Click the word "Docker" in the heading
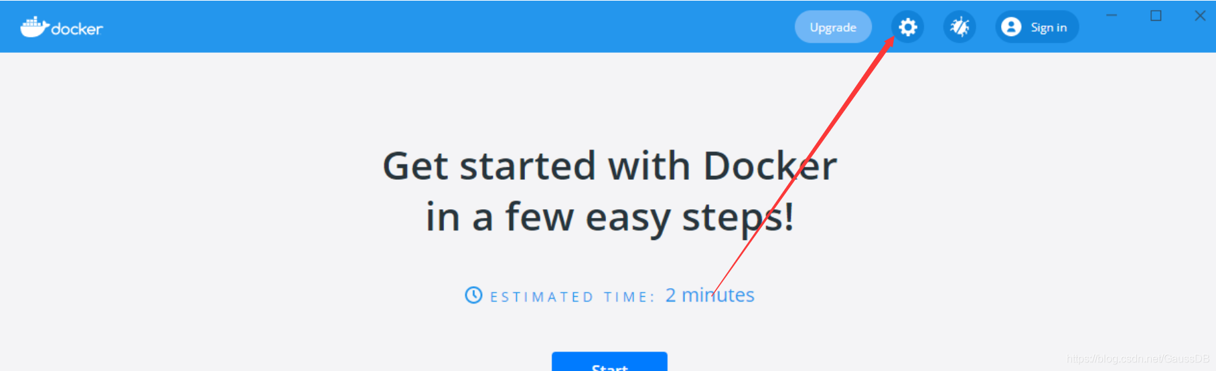 coord(770,166)
